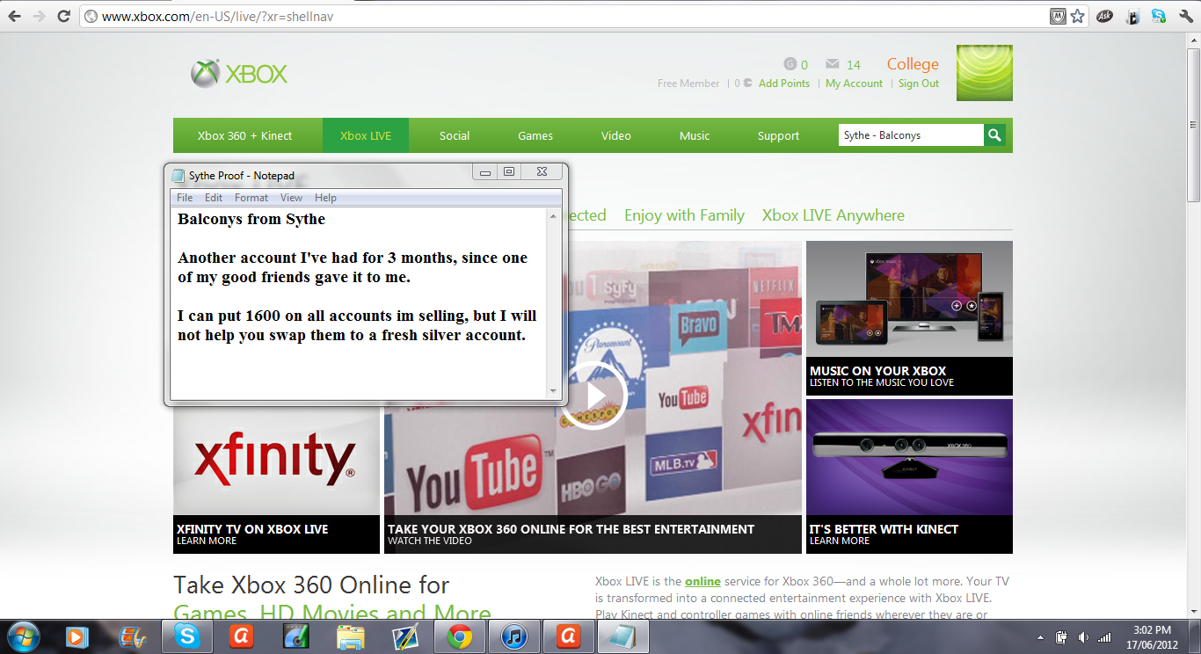Screen dimensions: 1201x654
Task: Open iTunes from the taskbar
Action: [514, 636]
